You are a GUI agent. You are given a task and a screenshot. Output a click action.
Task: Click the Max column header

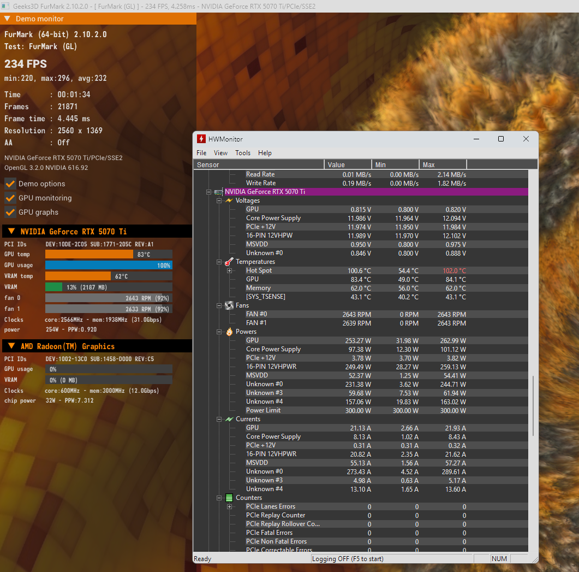tap(443, 164)
